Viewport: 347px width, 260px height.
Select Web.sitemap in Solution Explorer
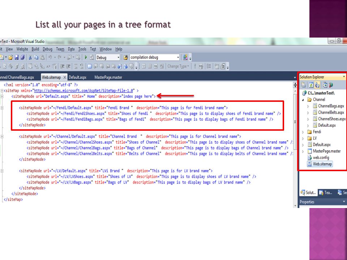tap(320, 164)
